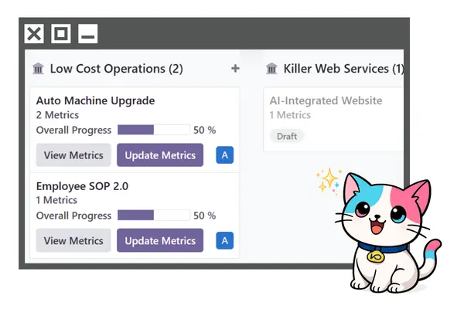The height and width of the screenshot is (309, 464).
Task: Select the A avatar on Employee SOP 2.0 card
Action: (x=224, y=241)
